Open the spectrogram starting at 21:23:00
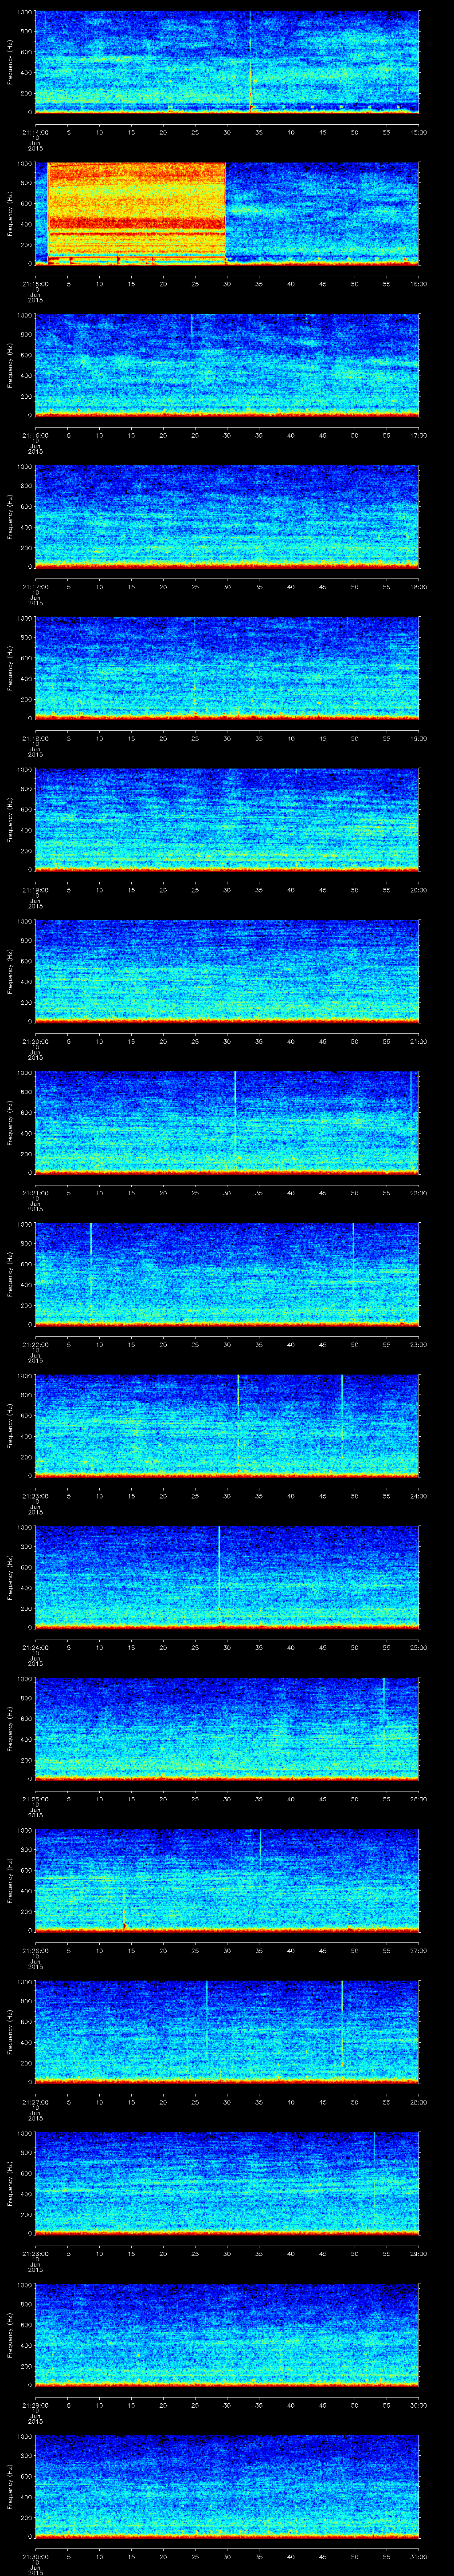The image size is (454, 2576). click(x=227, y=1427)
